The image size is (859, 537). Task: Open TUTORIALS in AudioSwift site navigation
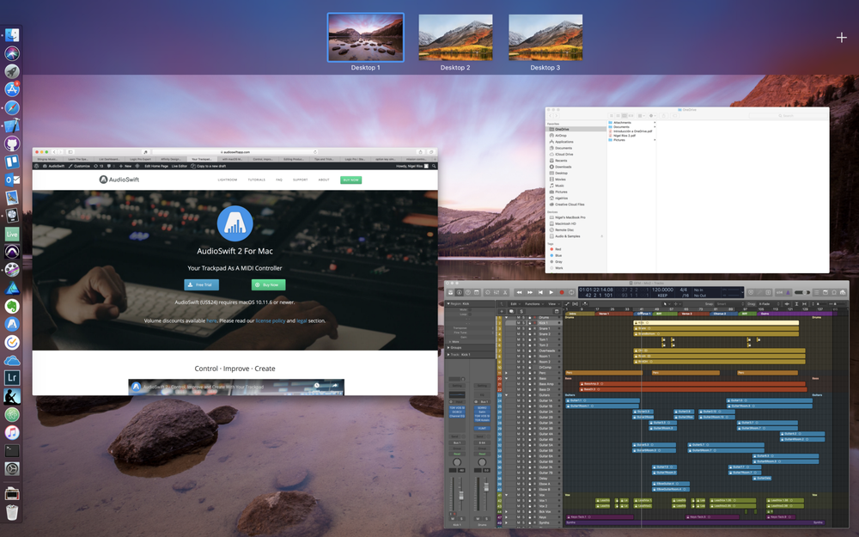256,180
